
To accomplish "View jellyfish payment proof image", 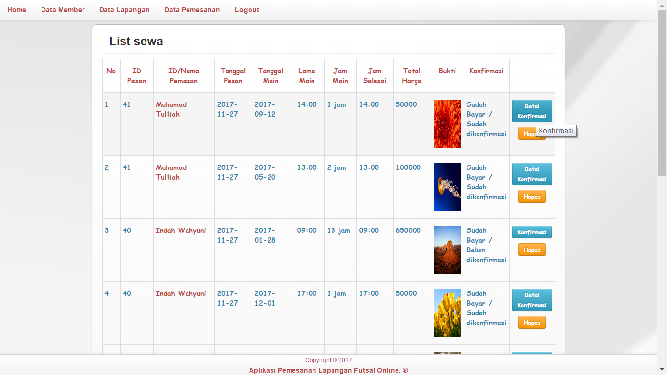I will (447, 187).
